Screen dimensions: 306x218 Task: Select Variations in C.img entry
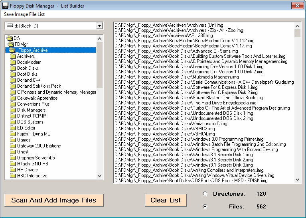click(x=171, y=124)
